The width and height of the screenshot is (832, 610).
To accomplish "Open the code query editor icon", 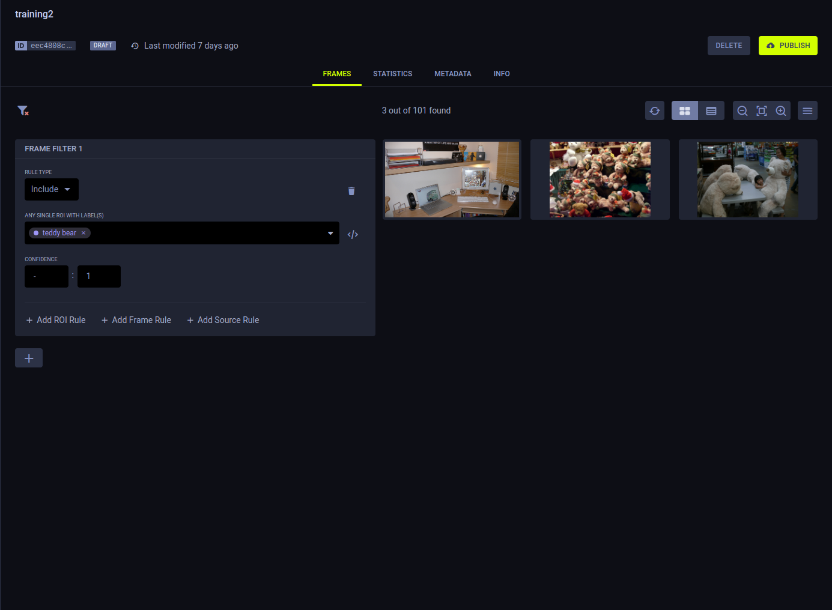I will click(x=353, y=234).
